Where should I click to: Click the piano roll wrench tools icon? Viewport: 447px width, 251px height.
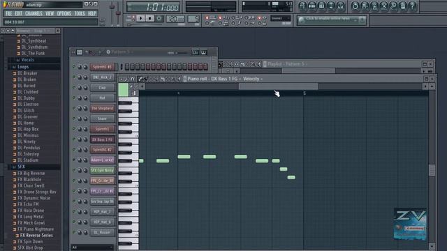126,79
